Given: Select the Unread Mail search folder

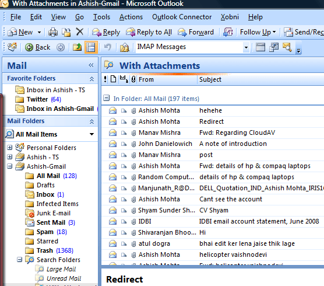Looking at the screenshot, I should (58, 278).
